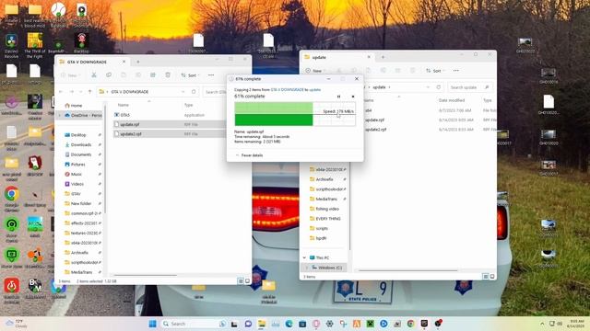Open Sort dropdown in update window
The image size is (590, 331).
(x=435, y=71)
